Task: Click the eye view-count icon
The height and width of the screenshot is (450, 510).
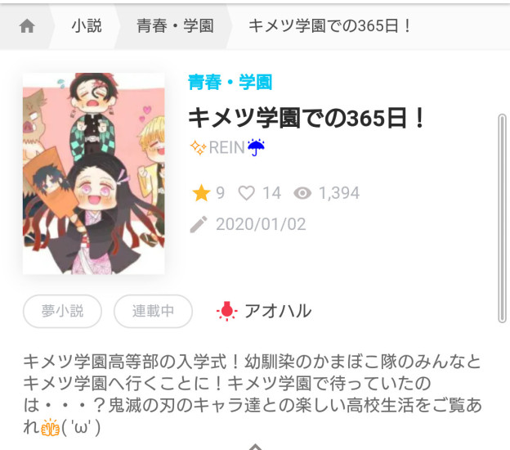Action: [x=302, y=193]
